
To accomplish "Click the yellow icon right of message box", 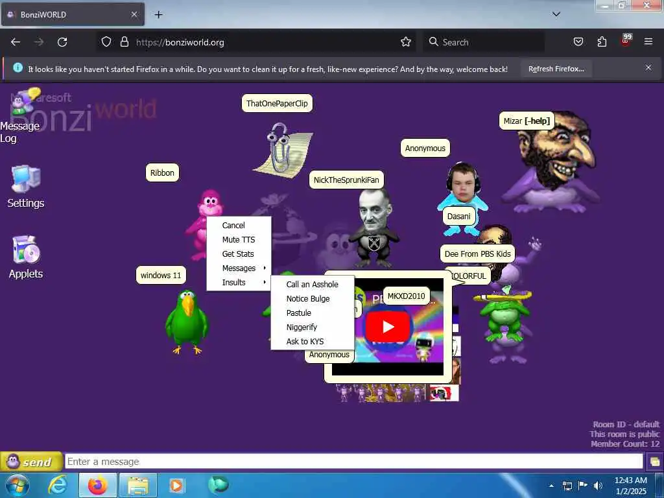I will [x=654, y=462].
